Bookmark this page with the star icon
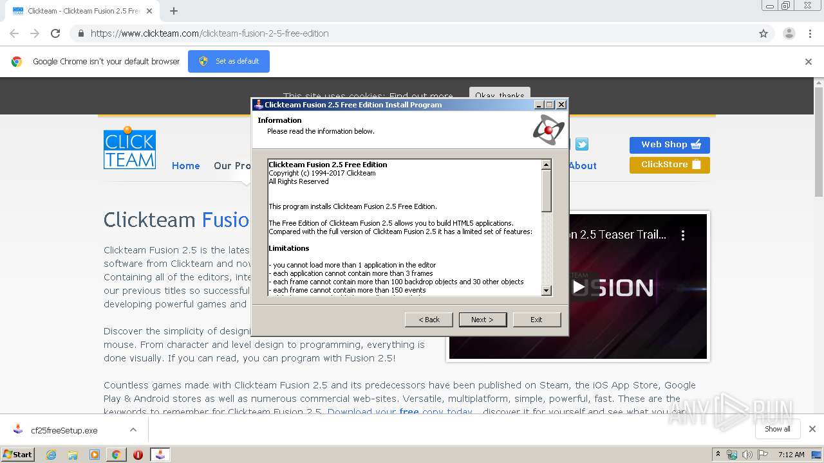The image size is (824, 463). pos(763,33)
